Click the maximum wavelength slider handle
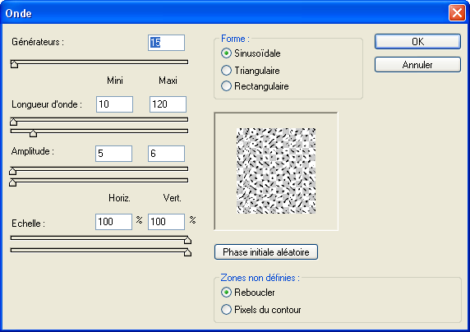Viewport: 470px width, 332px height. [33, 133]
